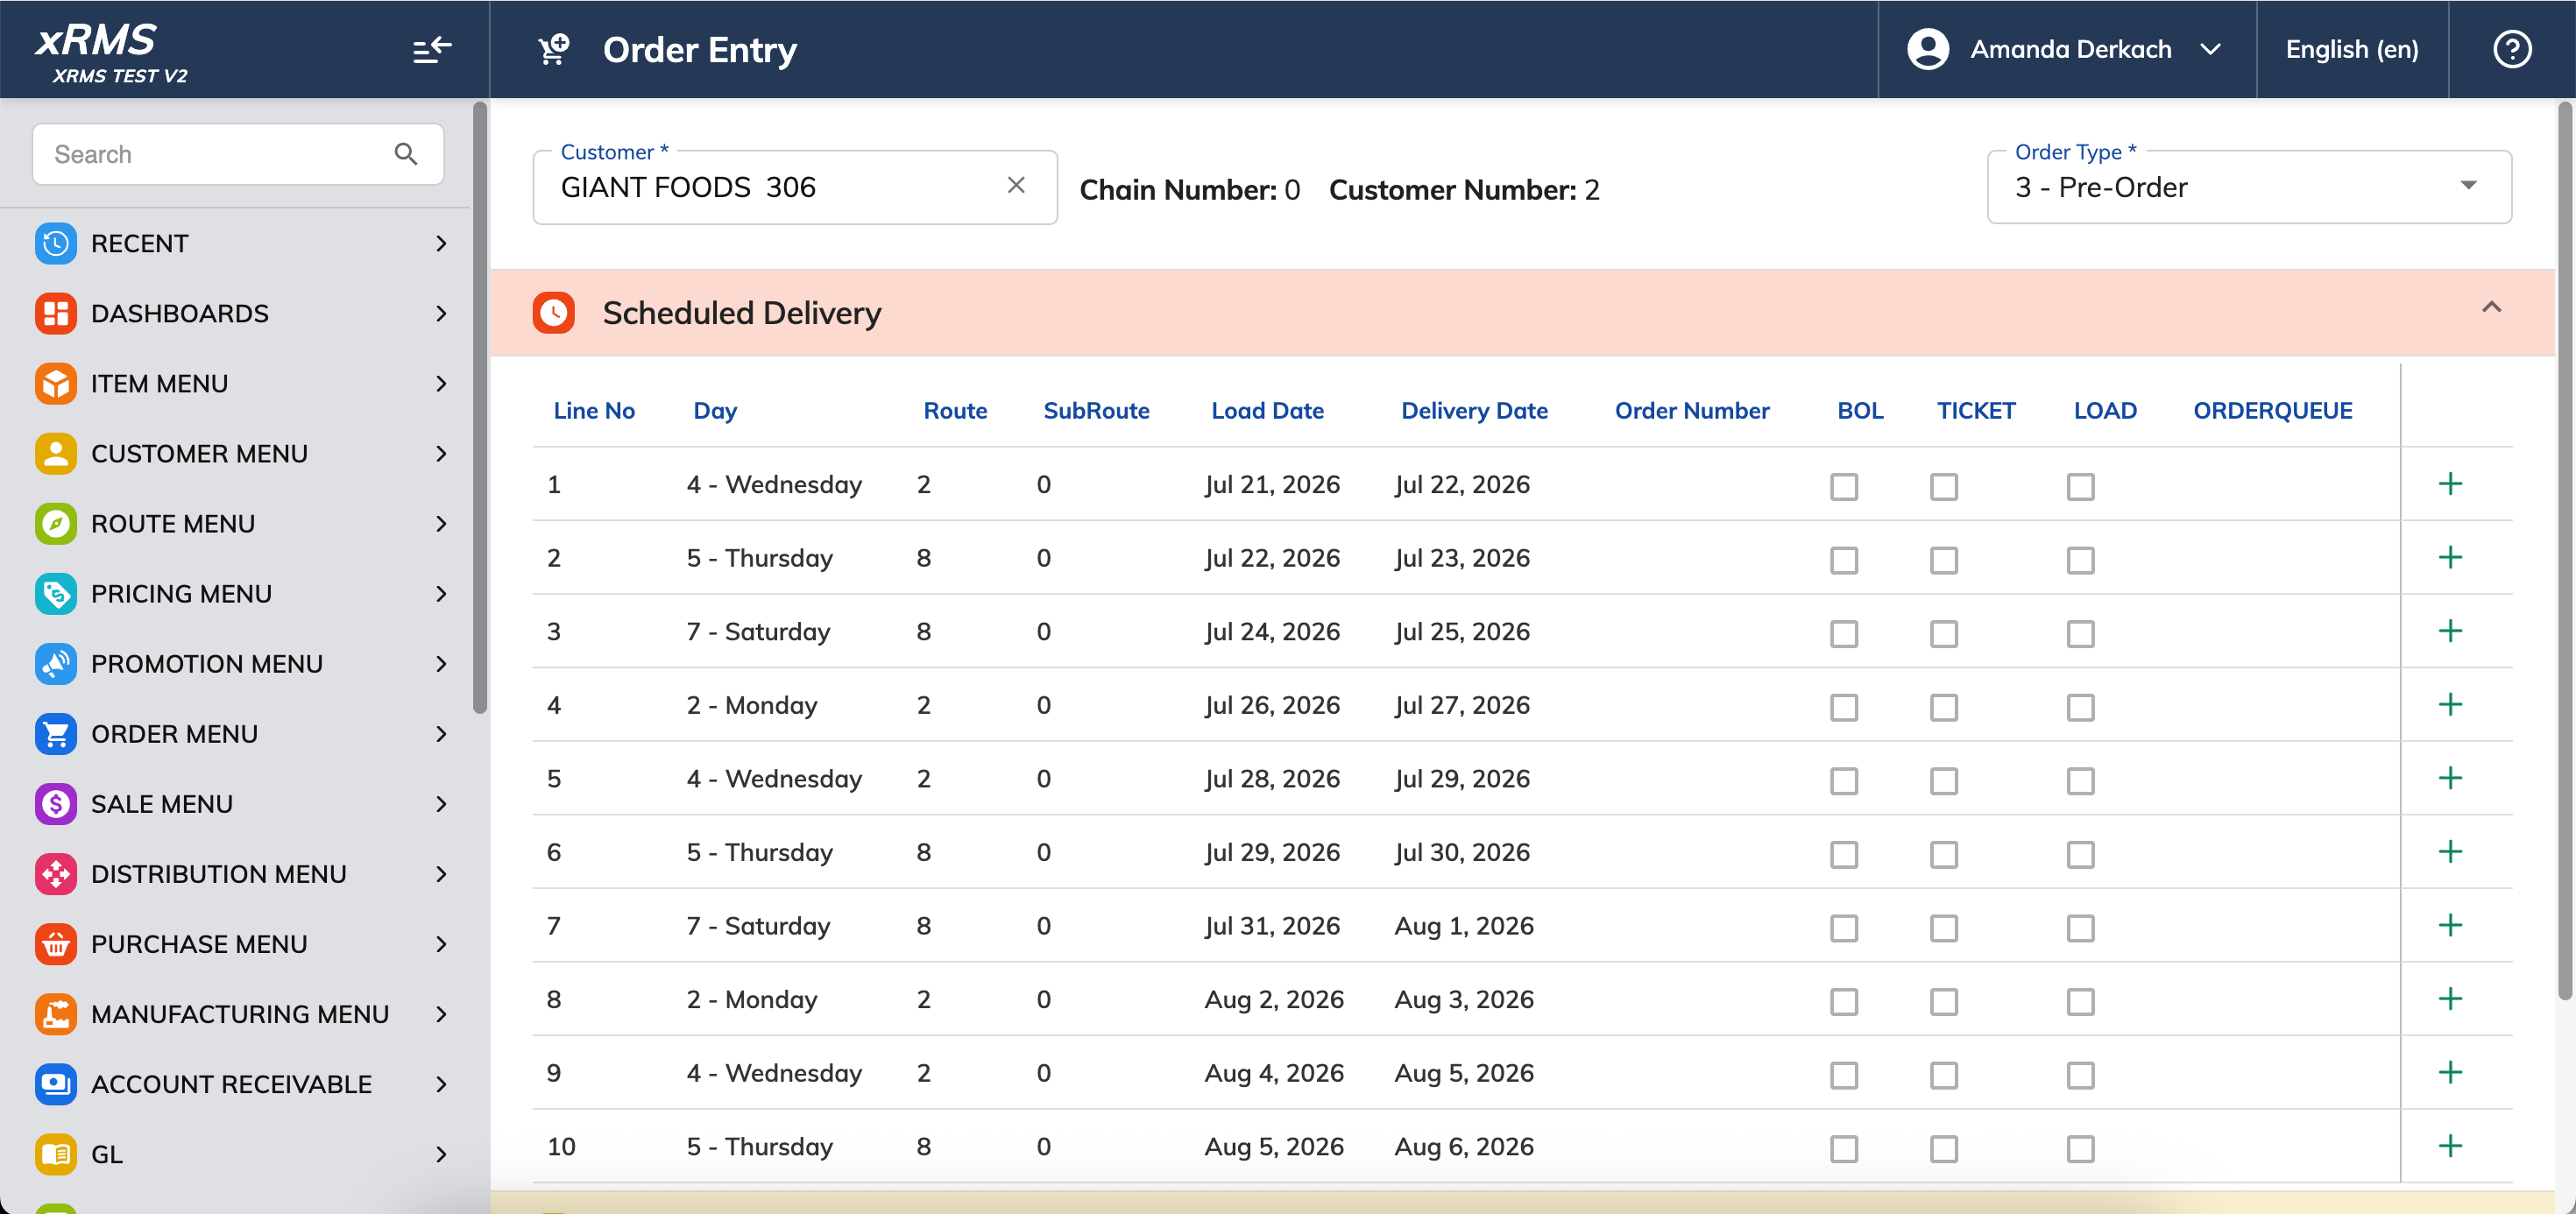The height and width of the screenshot is (1214, 2576).
Task: Enable the LOAD checkbox for line 5
Action: pos(2080,781)
